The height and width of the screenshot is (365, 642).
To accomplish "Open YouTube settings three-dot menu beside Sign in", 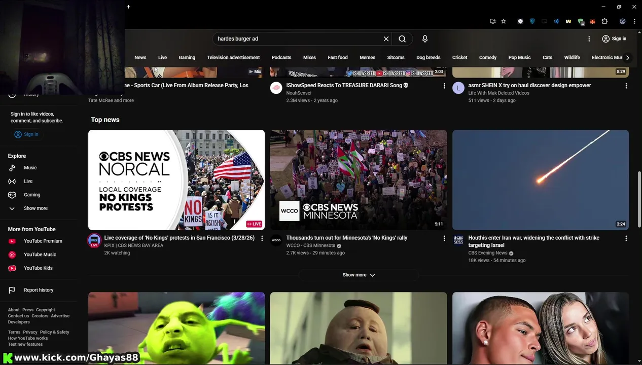I will tap(589, 39).
